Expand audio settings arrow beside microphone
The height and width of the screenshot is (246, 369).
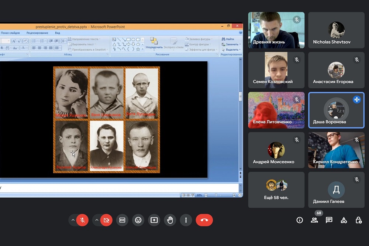click(73, 220)
